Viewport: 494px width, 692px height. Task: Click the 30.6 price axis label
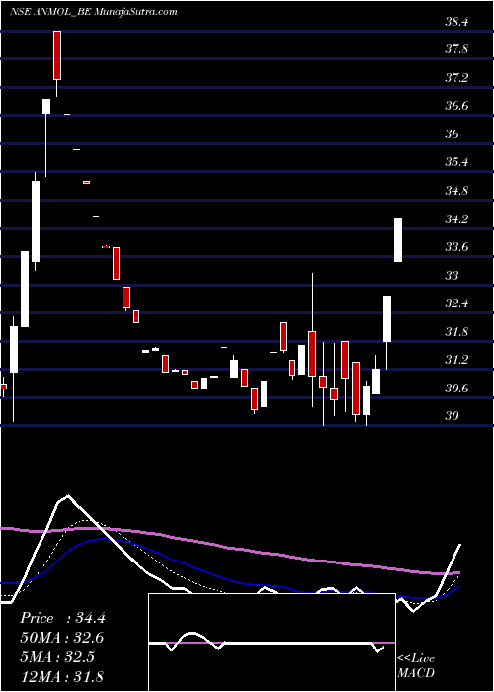[x=456, y=389]
